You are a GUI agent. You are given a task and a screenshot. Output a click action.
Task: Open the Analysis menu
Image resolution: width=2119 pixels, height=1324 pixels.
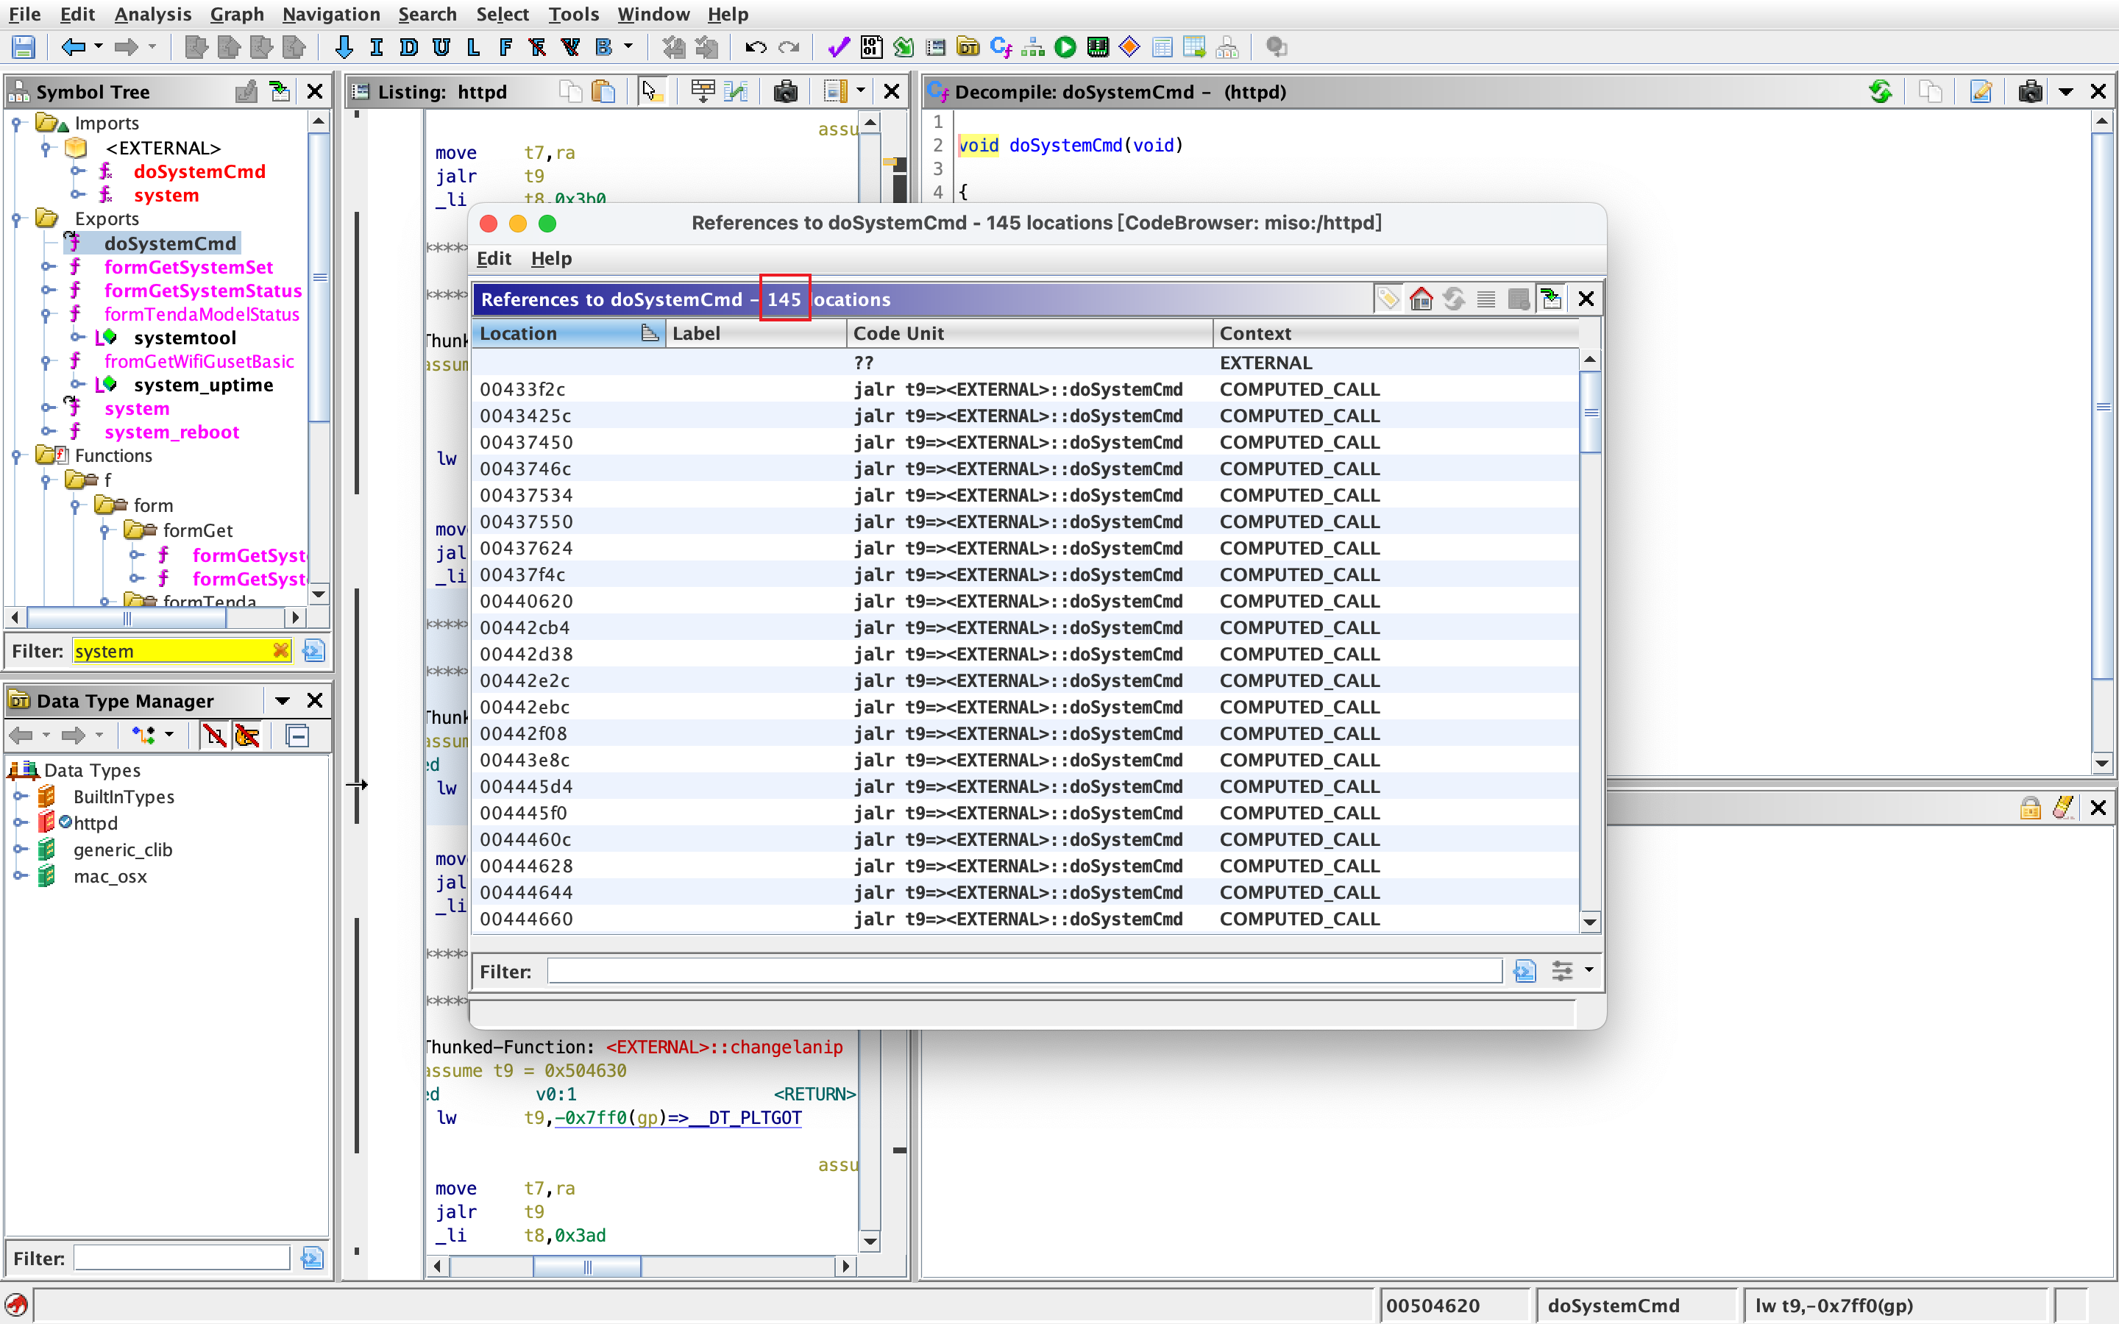152,14
